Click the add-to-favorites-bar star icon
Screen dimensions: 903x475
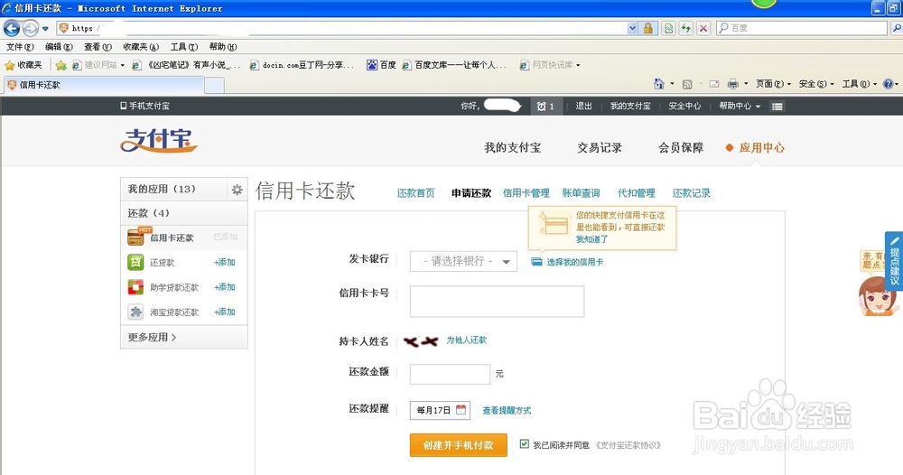[61, 65]
